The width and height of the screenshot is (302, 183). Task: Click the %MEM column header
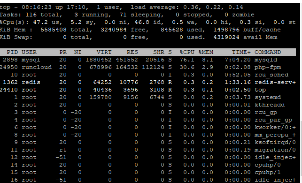(x=206, y=53)
